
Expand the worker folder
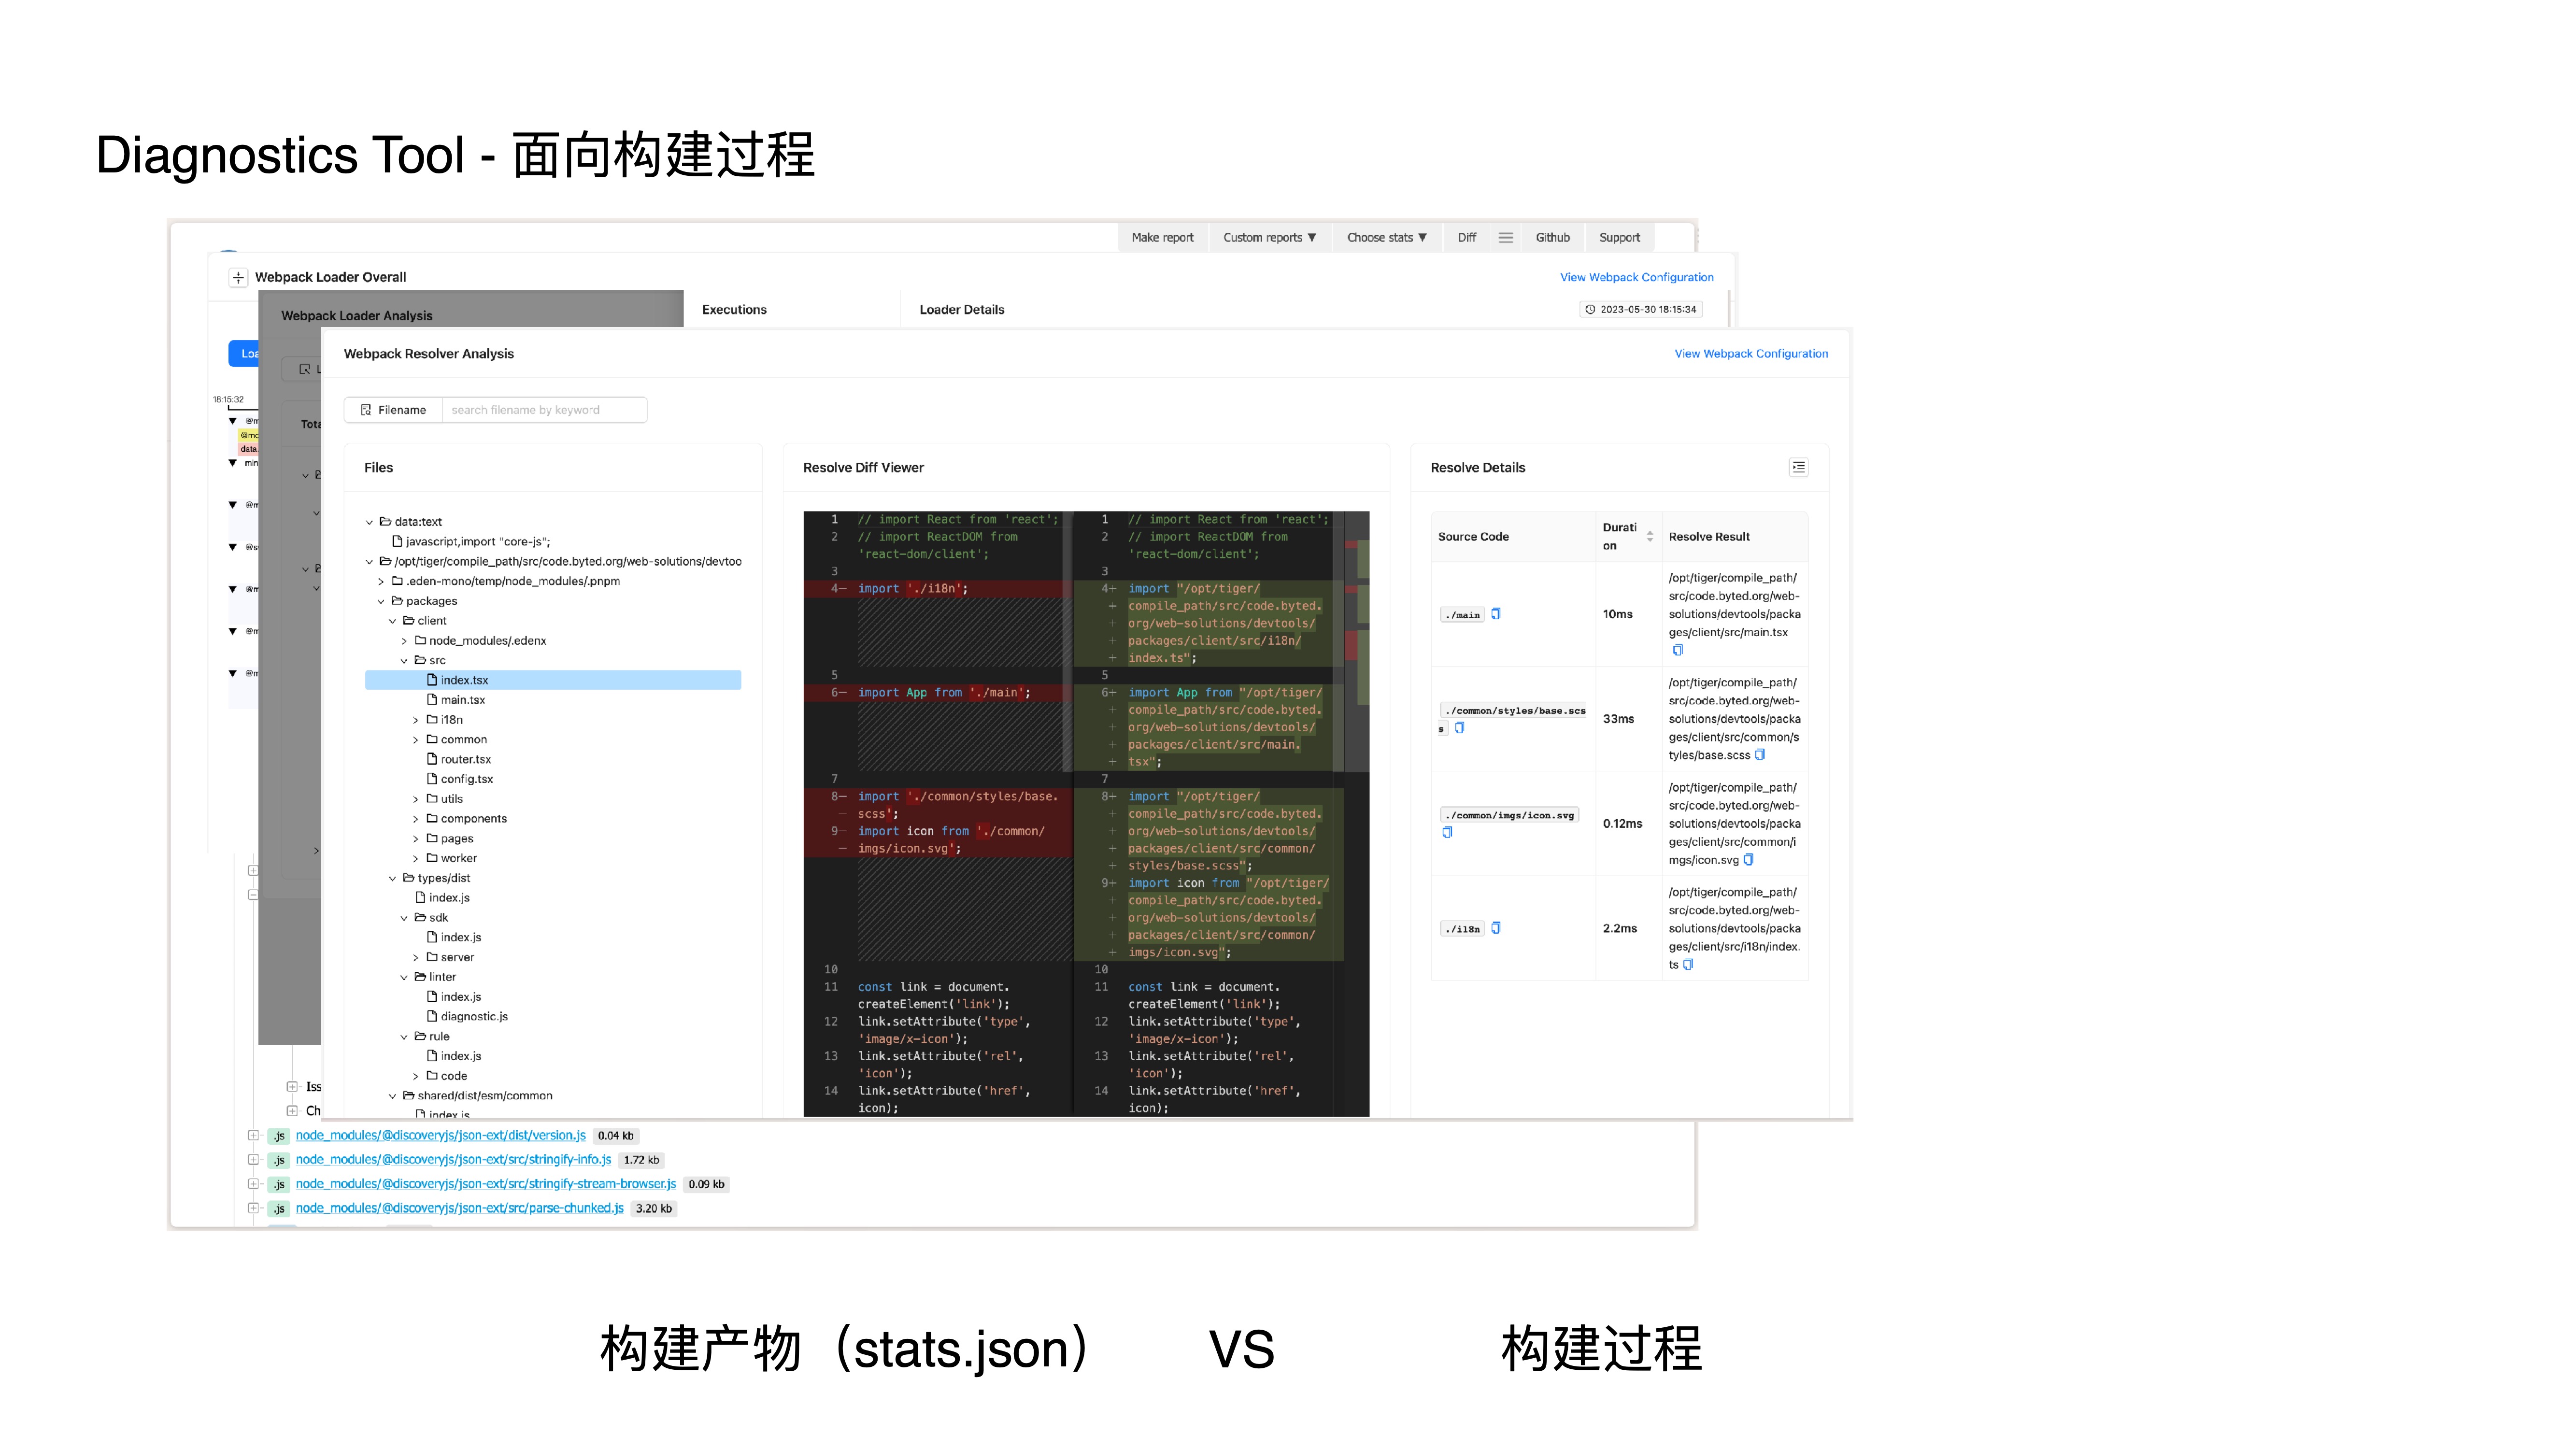point(416,858)
